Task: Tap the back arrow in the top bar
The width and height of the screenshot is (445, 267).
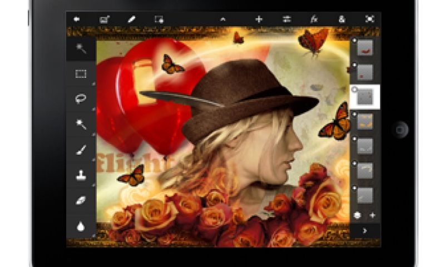Action: (76, 19)
